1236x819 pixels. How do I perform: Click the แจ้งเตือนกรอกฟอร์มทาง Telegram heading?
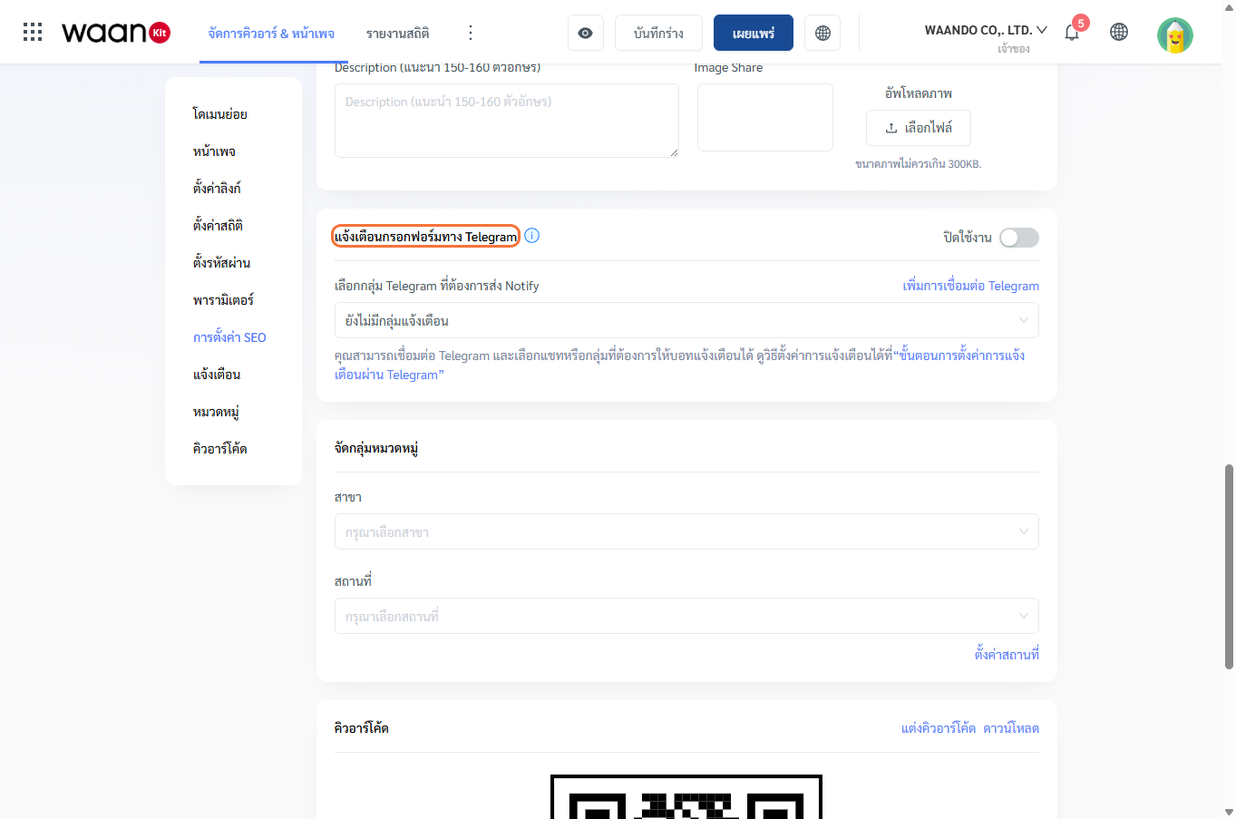point(425,237)
